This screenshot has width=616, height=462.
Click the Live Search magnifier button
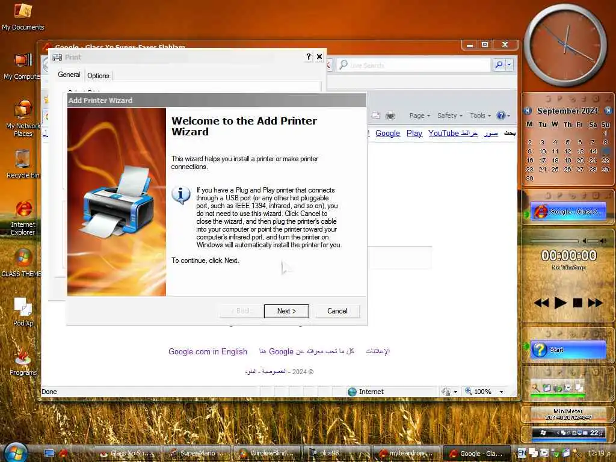click(x=499, y=64)
